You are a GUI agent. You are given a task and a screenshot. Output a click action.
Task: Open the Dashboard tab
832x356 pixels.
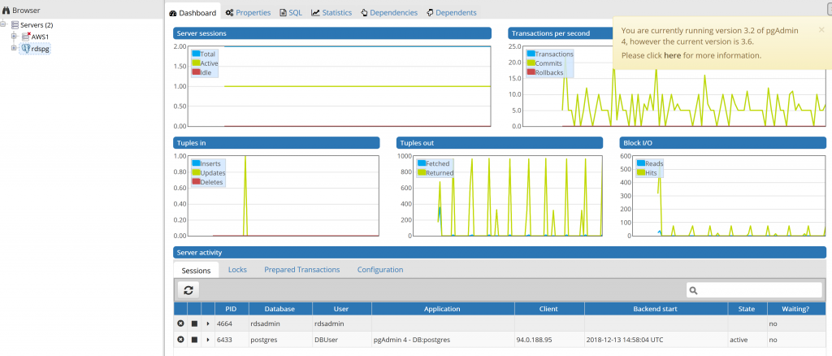[x=193, y=12]
